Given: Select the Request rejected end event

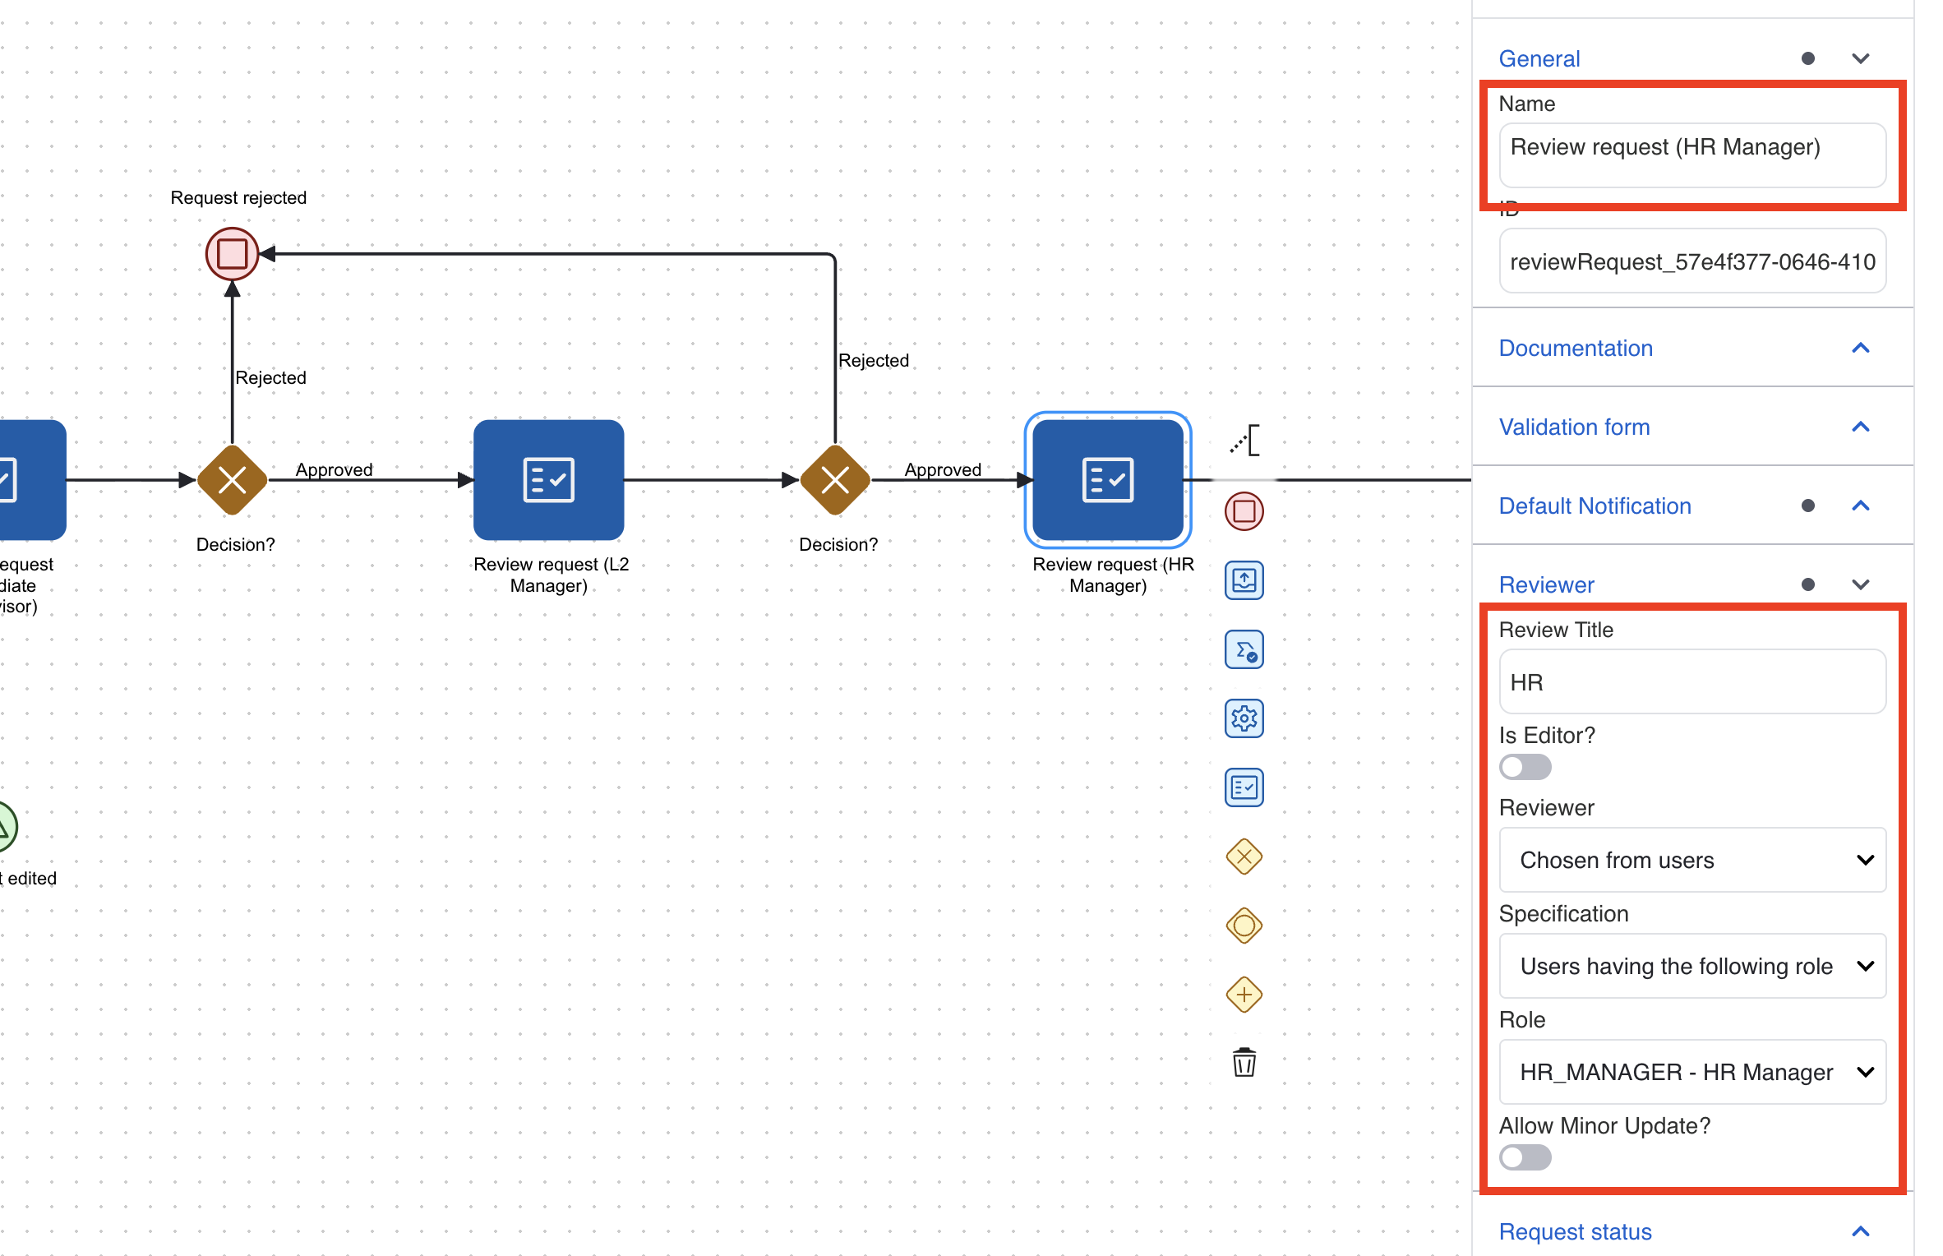Looking at the screenshot, I should point(232,254).
